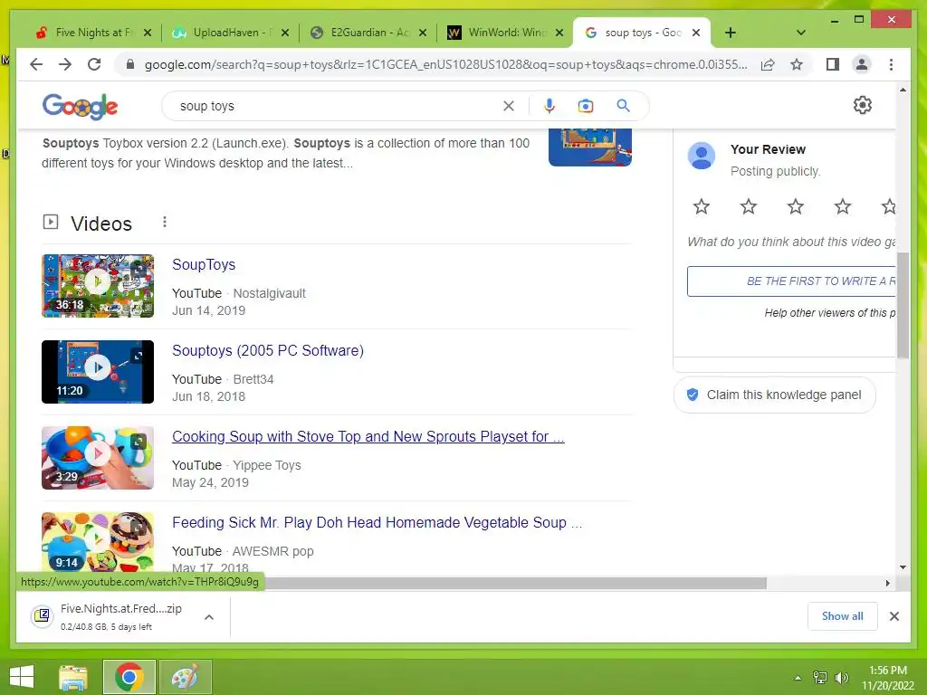This screenshot has width=927, height=695.
Task: Play the 11:20 Souptoys video thumbnail
Action: (98, 372)
